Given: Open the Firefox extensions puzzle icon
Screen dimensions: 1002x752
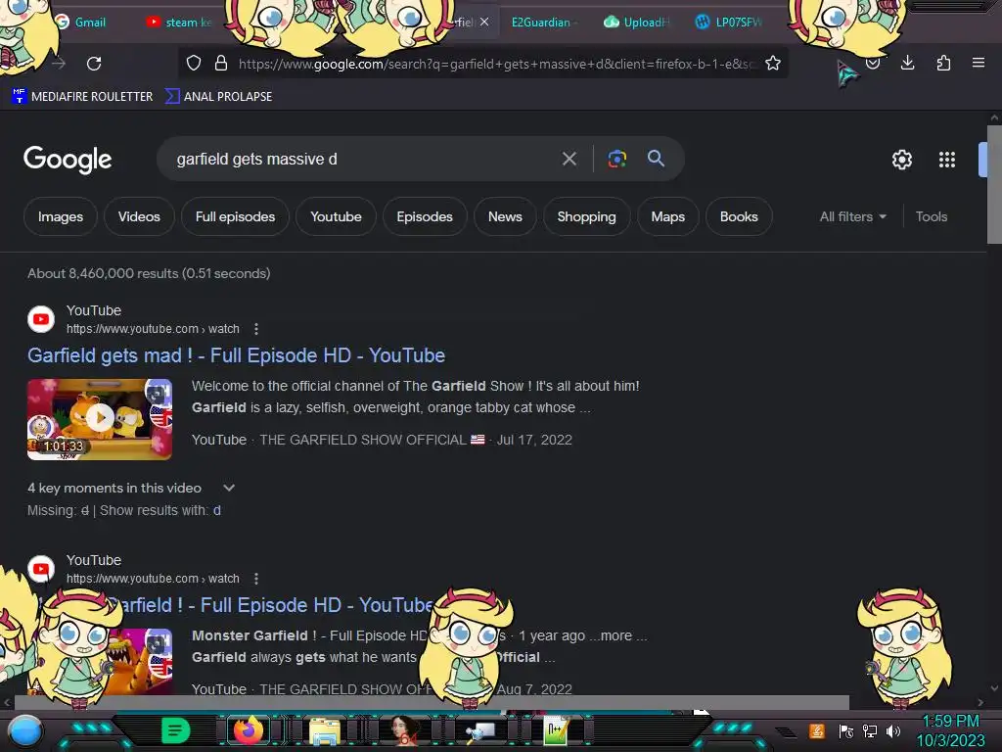Looking at the screenshot, I should 943,63.
